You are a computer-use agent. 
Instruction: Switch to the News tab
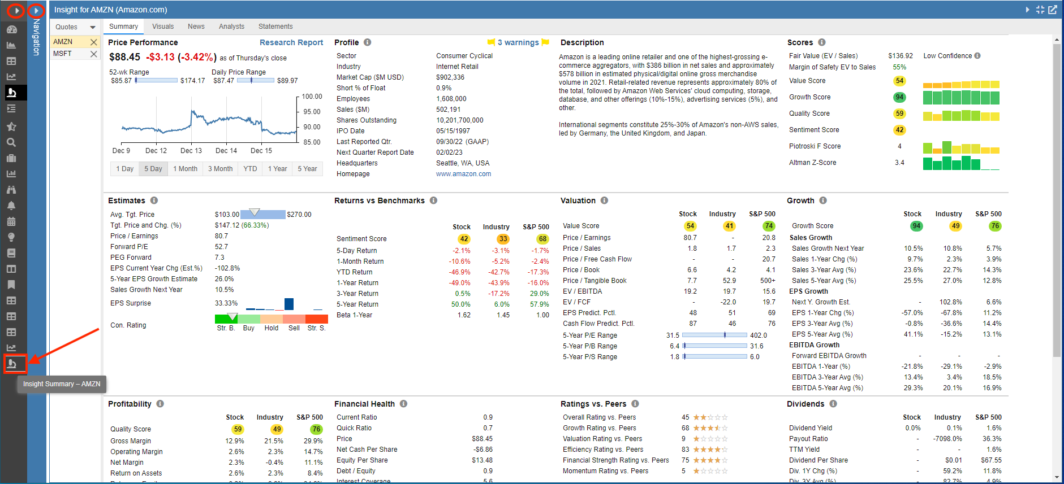196,27
